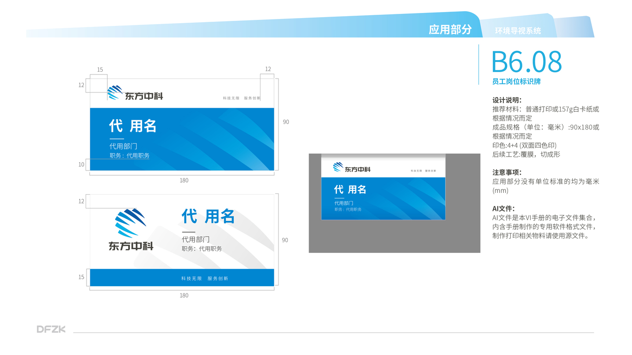Viewport: 632px width, 355px height.
Task: Click the 内含手册制作的专用软件格式文件 line
Action: 544,226
